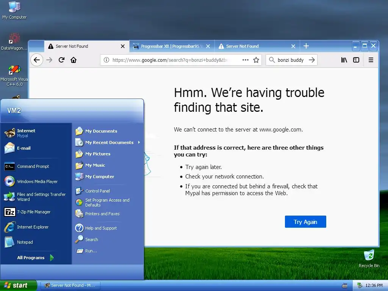The height and width of the screenshot is (291, 388).
Task: Open Files and Settings Transfer Wizard
Action: (x=36, y=197)
